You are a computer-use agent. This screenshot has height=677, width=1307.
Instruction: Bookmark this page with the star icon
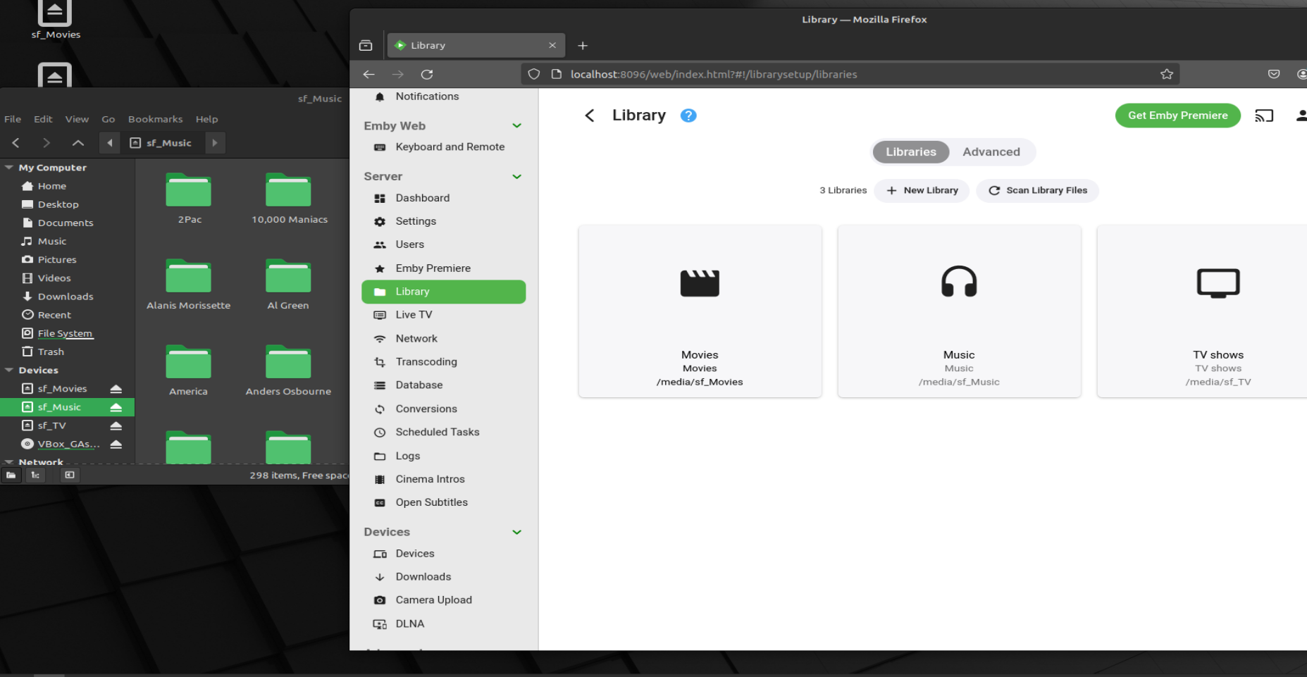pos(1167,74)
